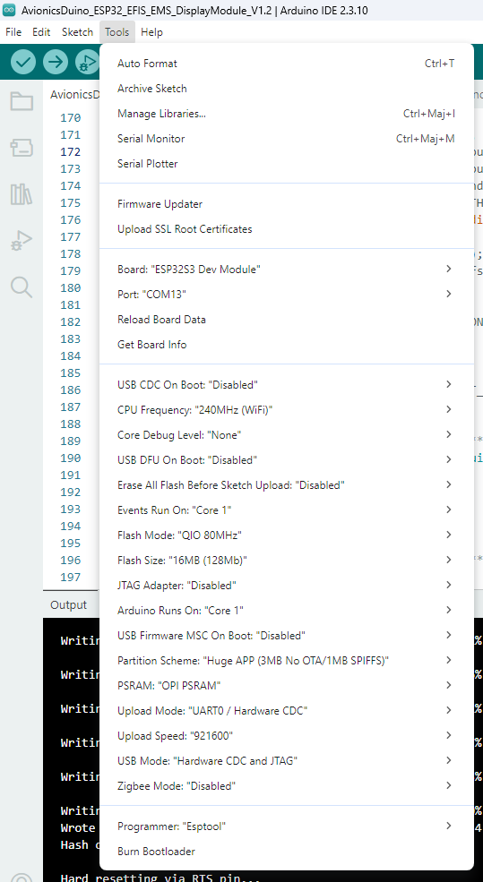Expand USB Firmware MSC On Boot submenu
Image resolution: width=483 pixels, height=882 pixels.
287,636
